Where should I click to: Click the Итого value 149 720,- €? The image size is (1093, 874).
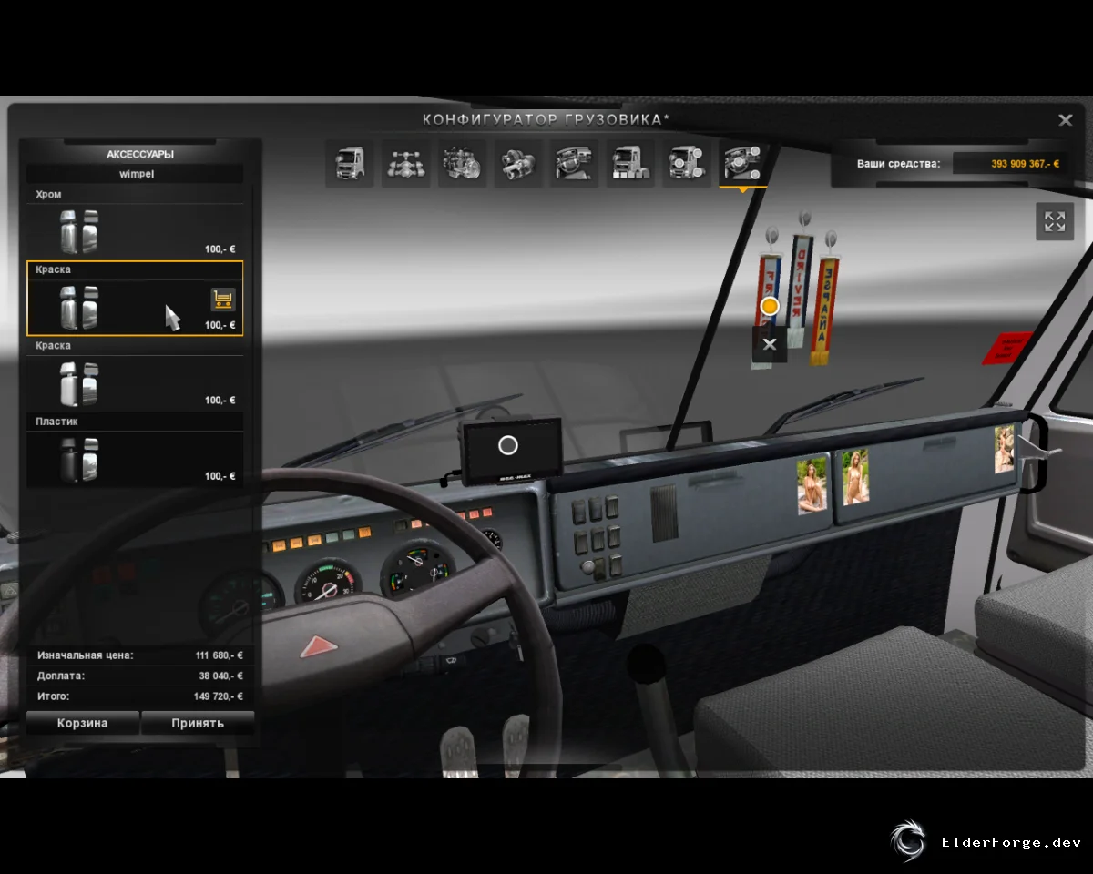coord(220,696)
